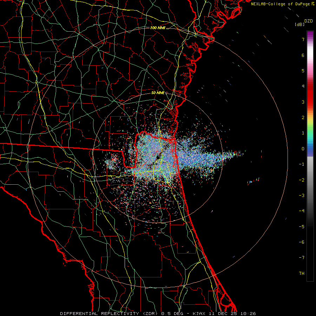Click the -1 dB value on color scale

[x=302, y=164]
